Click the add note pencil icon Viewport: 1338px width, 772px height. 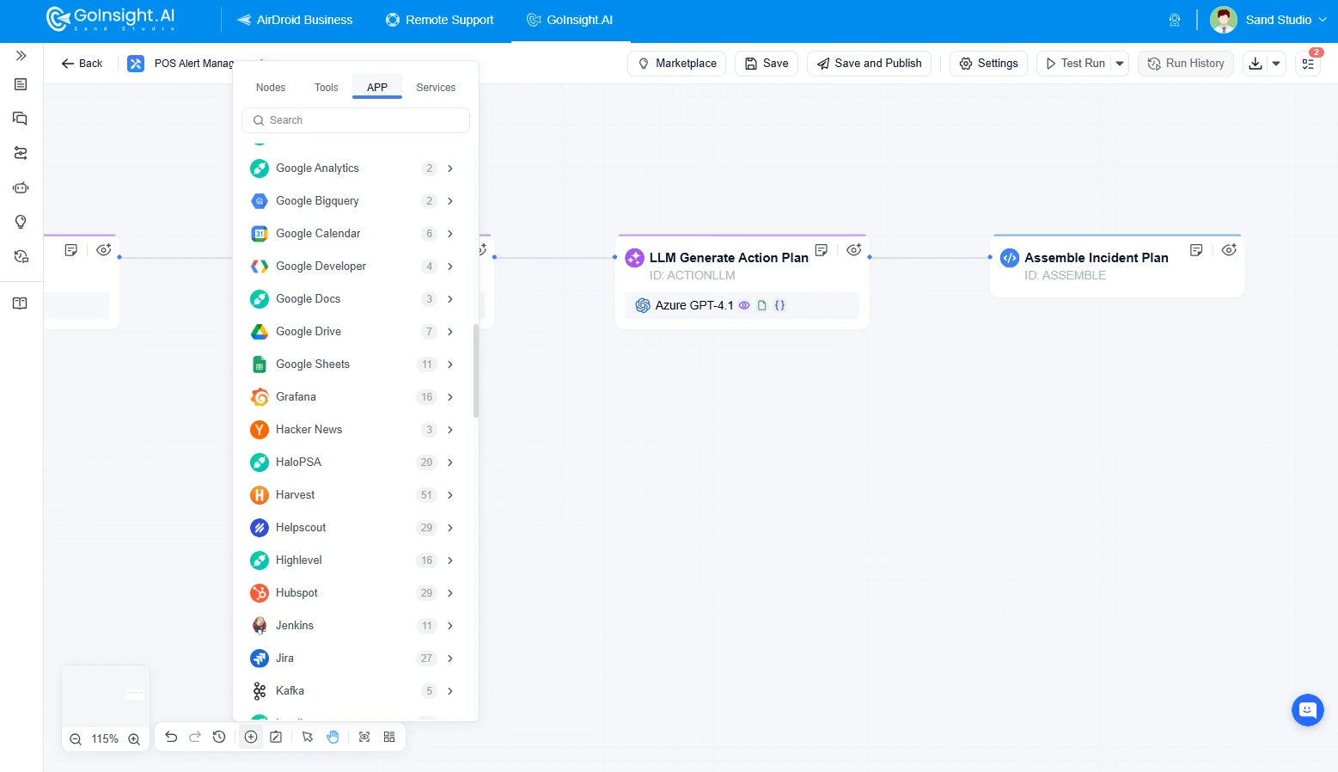click(276, 737)
